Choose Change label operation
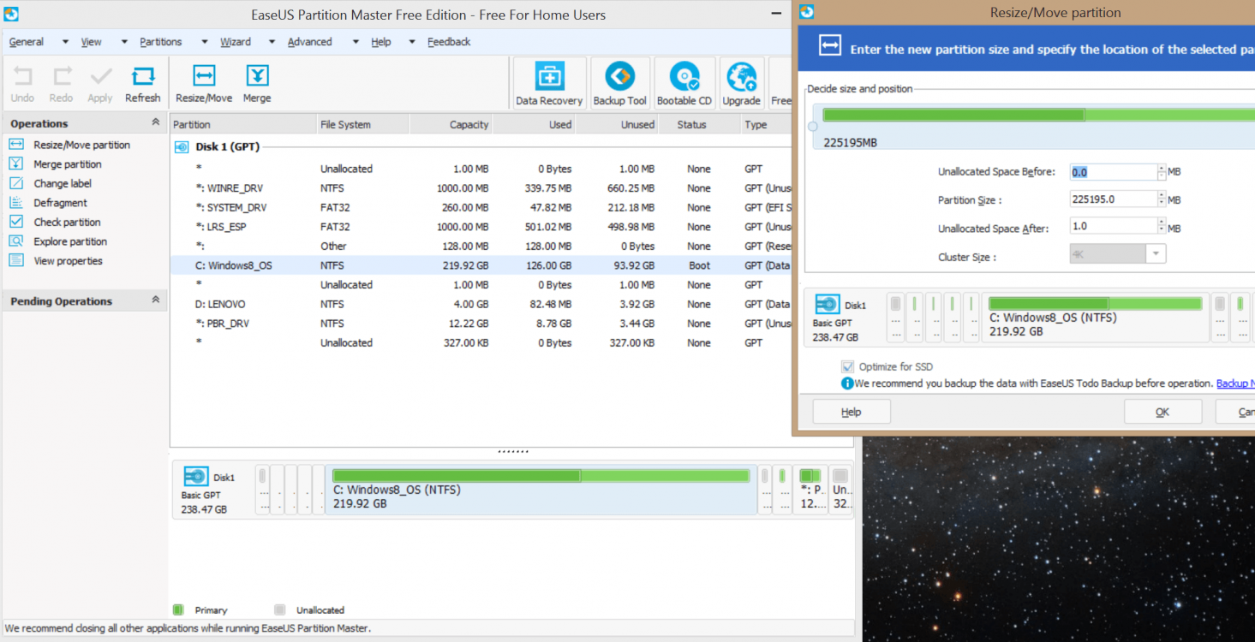Screen dimensions: 1255x642 pyautogui.click(x=62, y=183)
